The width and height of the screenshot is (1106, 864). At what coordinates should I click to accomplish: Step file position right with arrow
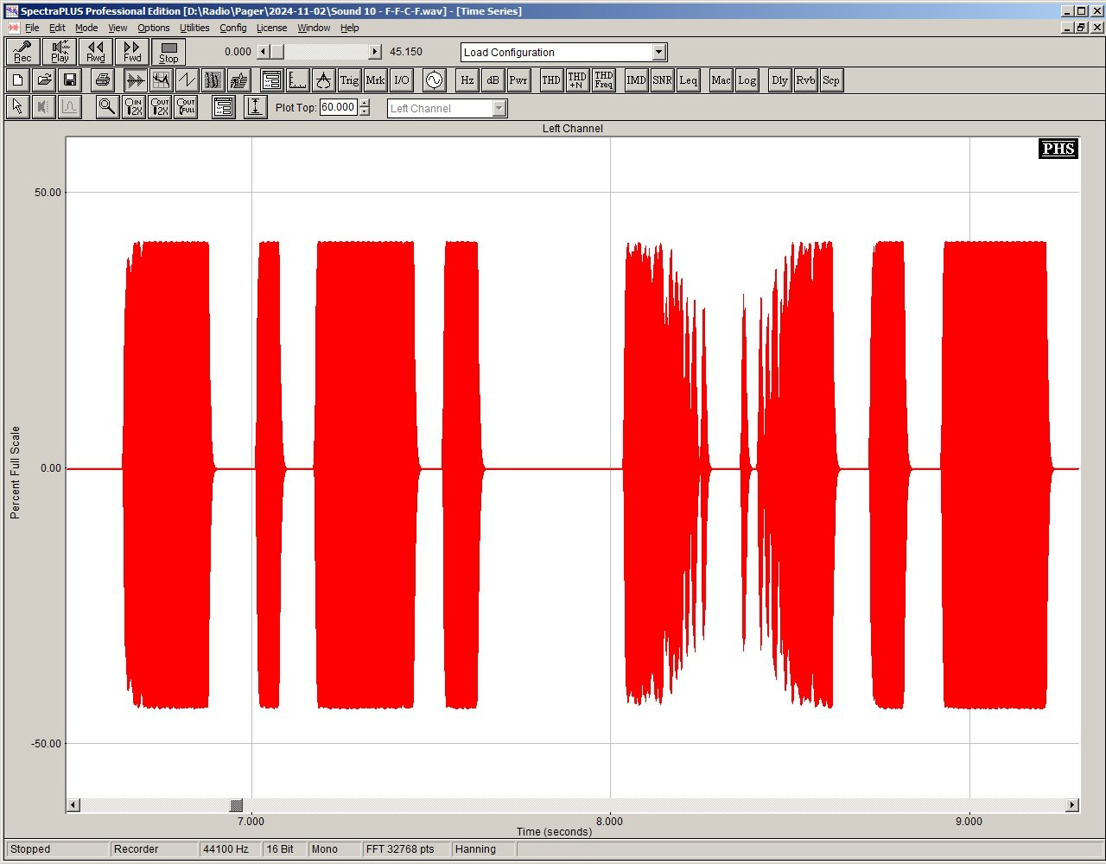click(x=375, y=52)
